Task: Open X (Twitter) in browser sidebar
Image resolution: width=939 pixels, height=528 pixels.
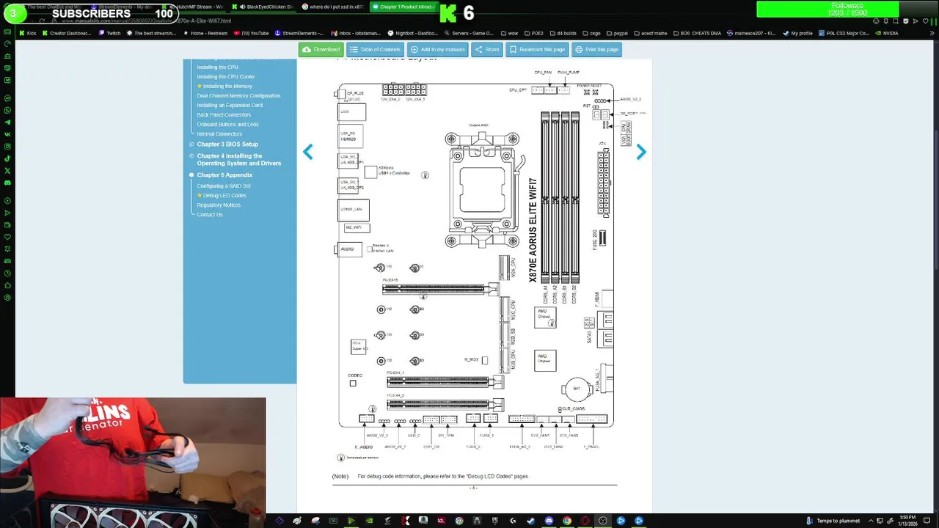Action: click(7, 171)
